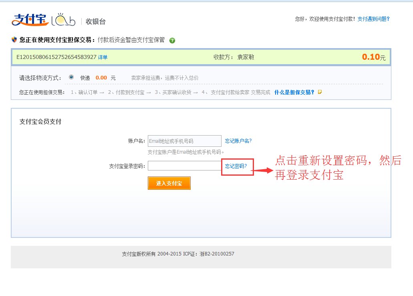
Task: Click the 您正在使用支付宝担保交易 notice text
Action: [x=56, y=40]
